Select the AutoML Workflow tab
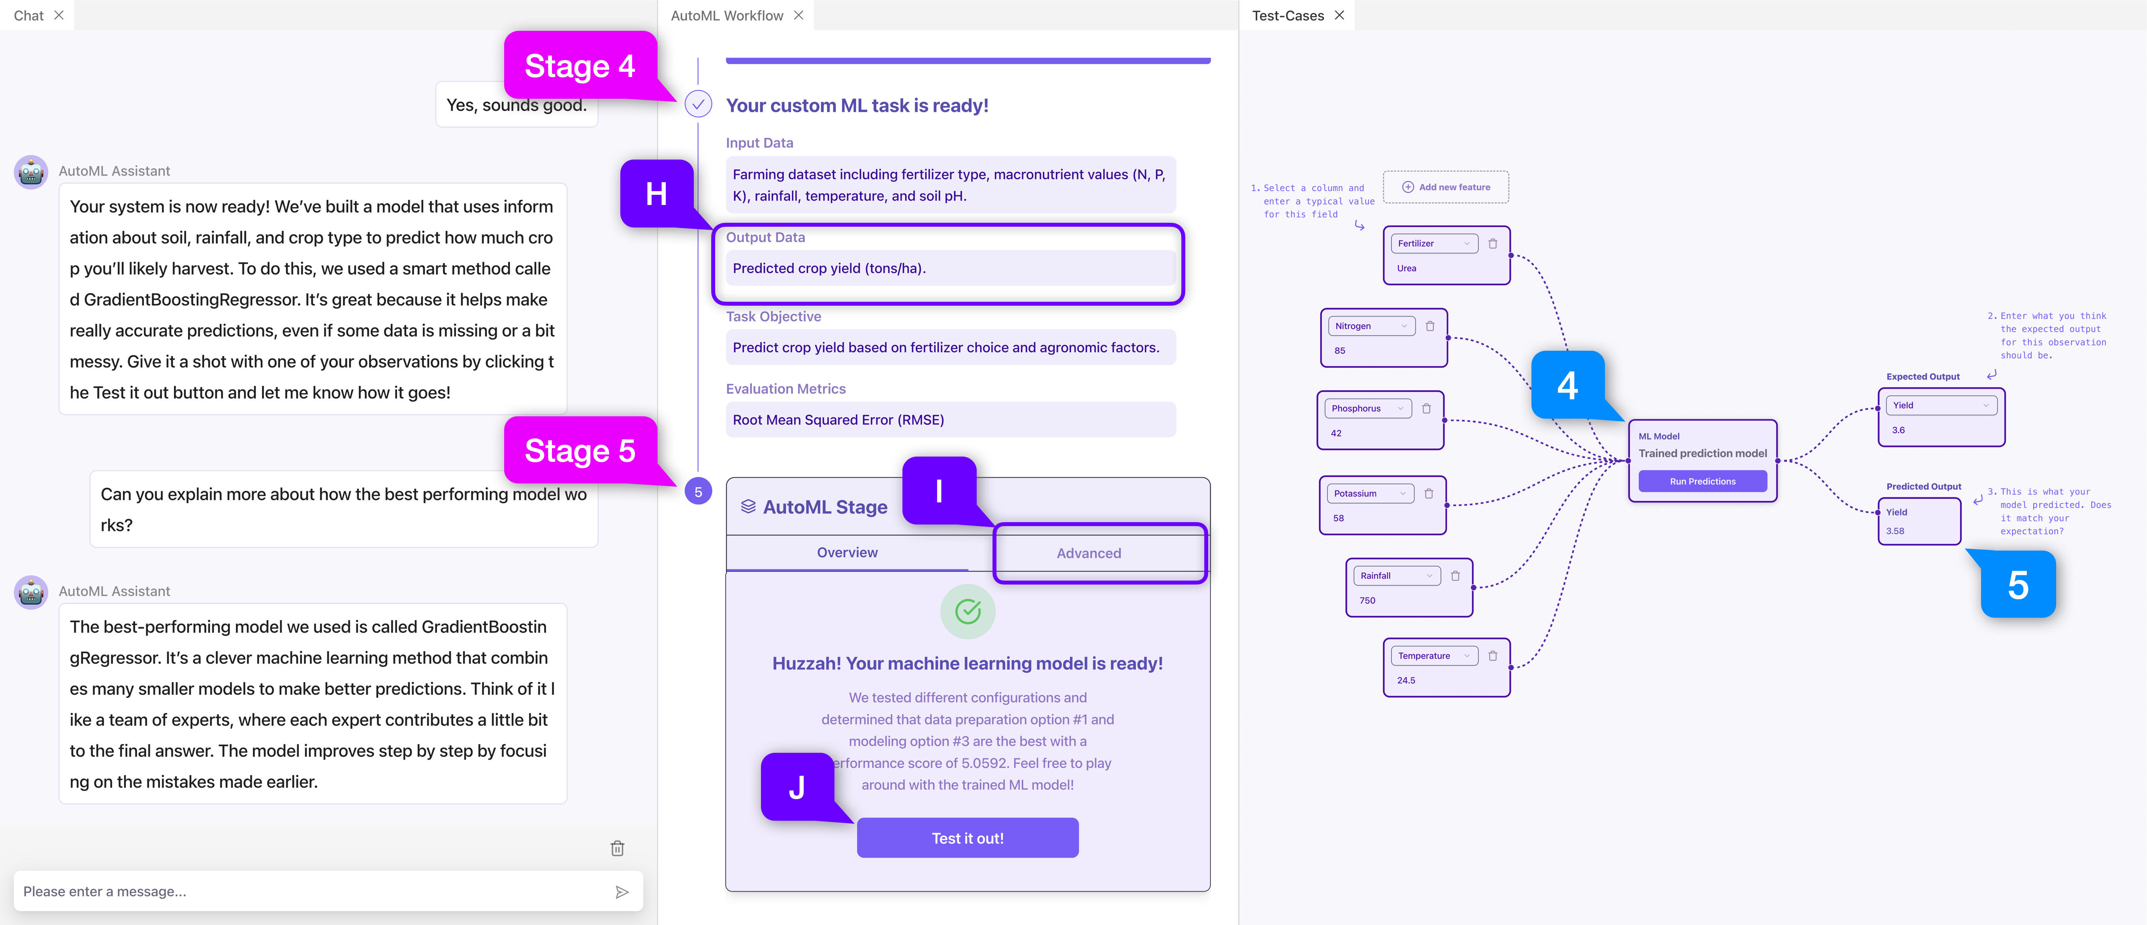 coord(727,15)
